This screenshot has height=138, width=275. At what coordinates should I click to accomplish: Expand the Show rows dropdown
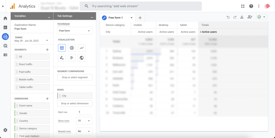84,121
